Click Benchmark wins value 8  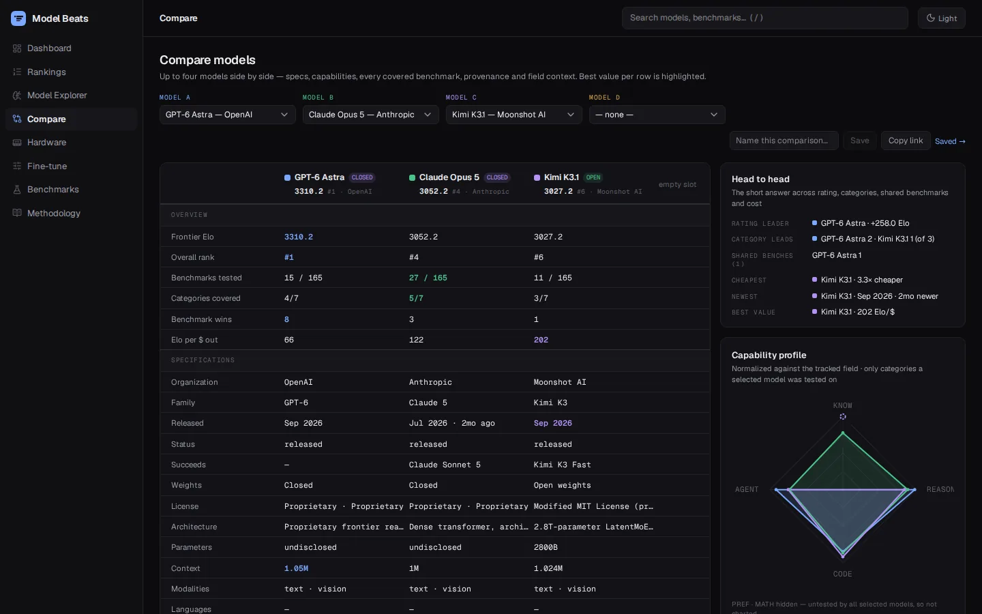point(286,319)
